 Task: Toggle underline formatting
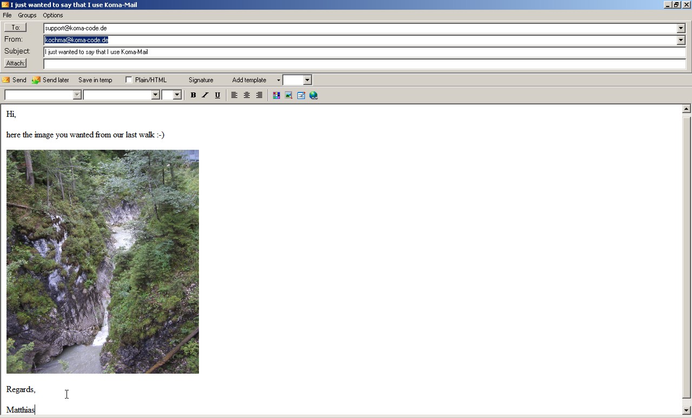click(x=217, y=95)
